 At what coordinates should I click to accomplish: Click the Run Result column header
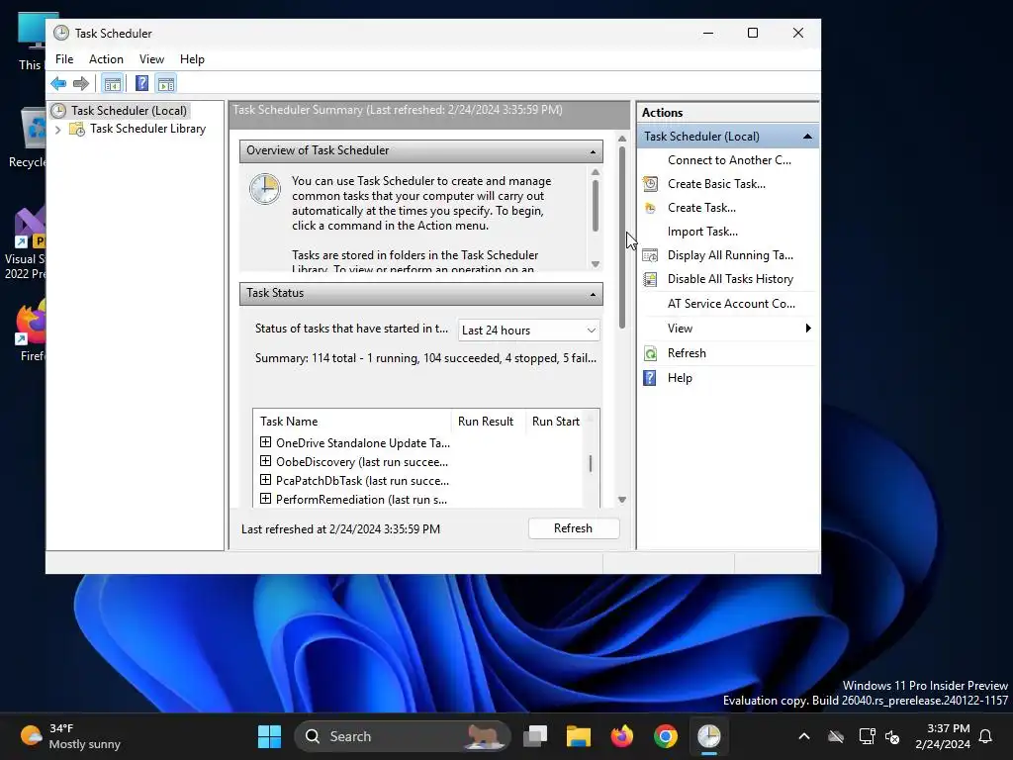[x=487, y=422]
